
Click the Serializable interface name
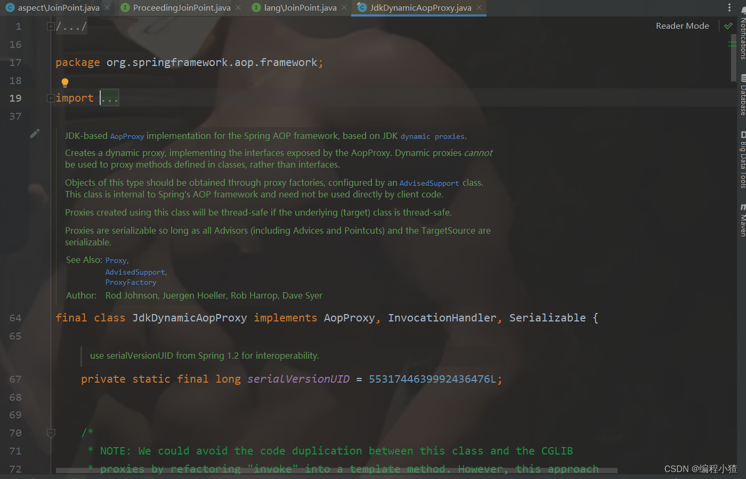547,318
